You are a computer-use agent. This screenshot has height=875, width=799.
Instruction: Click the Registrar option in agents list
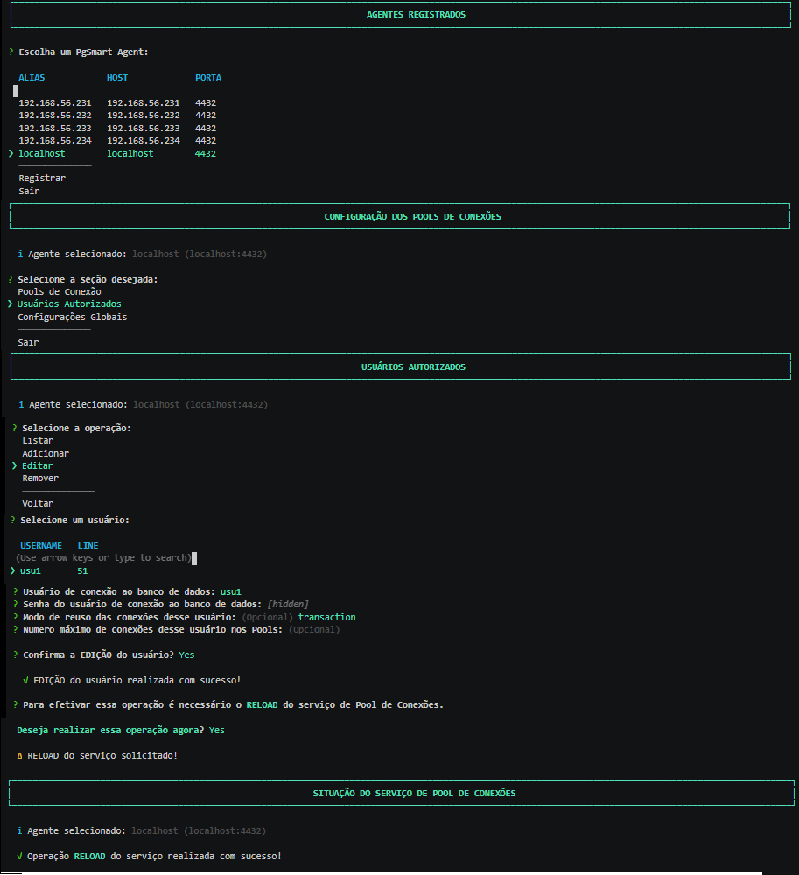42,178
